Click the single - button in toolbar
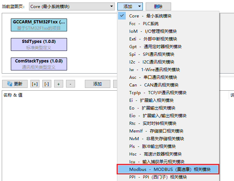Image resolution: width=234 pixels, height=181 pixels. tap(70, 84)
